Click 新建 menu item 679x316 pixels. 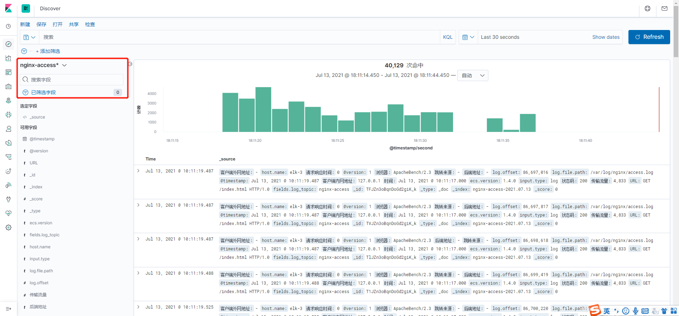tap(25, 24)
